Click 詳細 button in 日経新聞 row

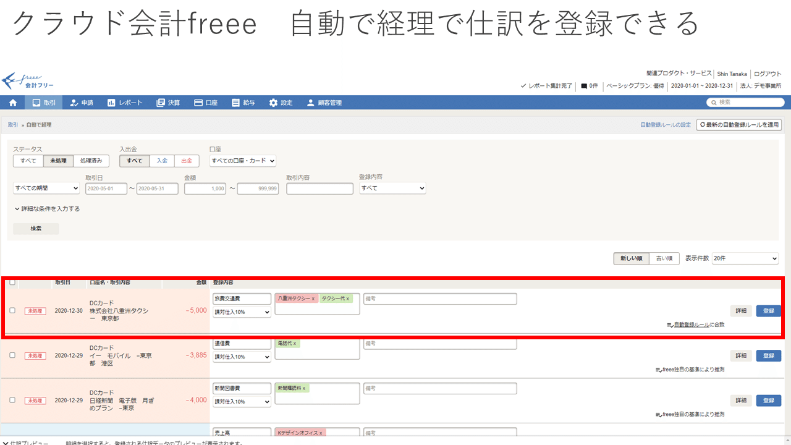pyautogui.click(x=741, y=400)
